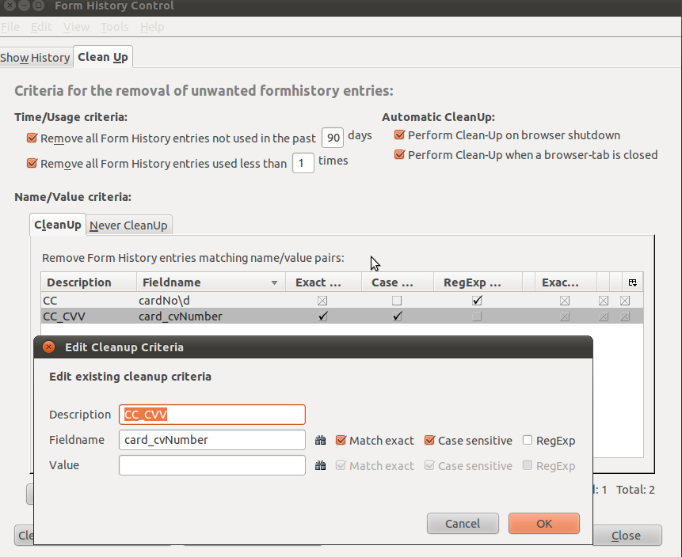
Task: Open the Tools menu
Action: 114,27
